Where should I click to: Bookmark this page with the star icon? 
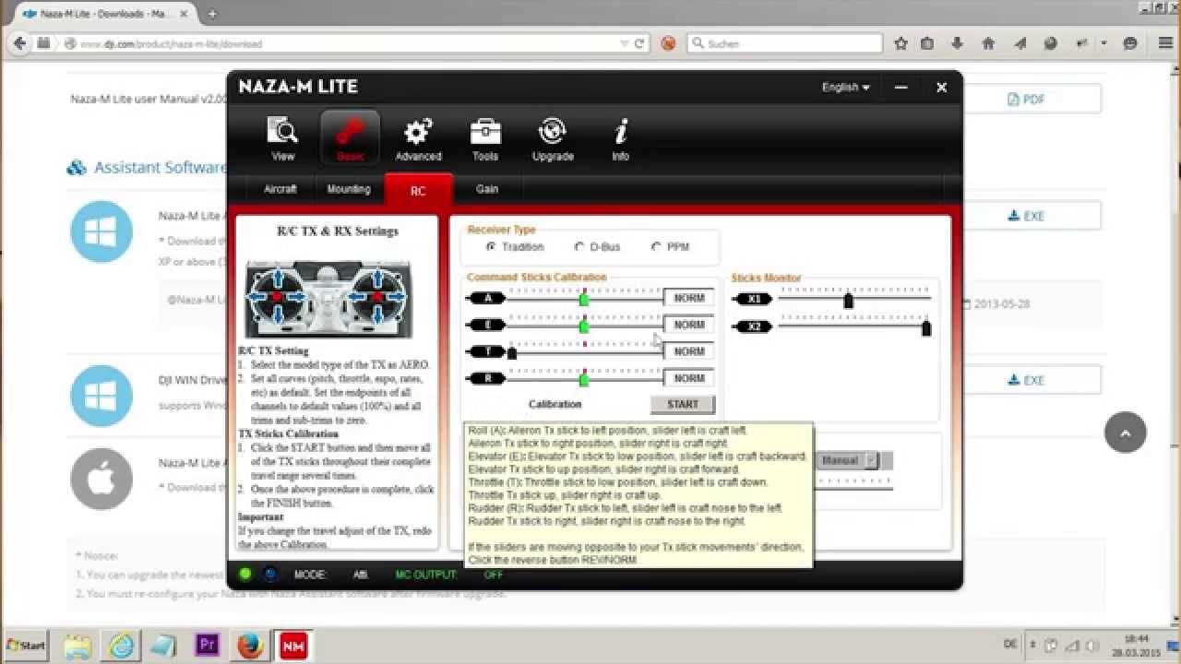click(901, 43)
